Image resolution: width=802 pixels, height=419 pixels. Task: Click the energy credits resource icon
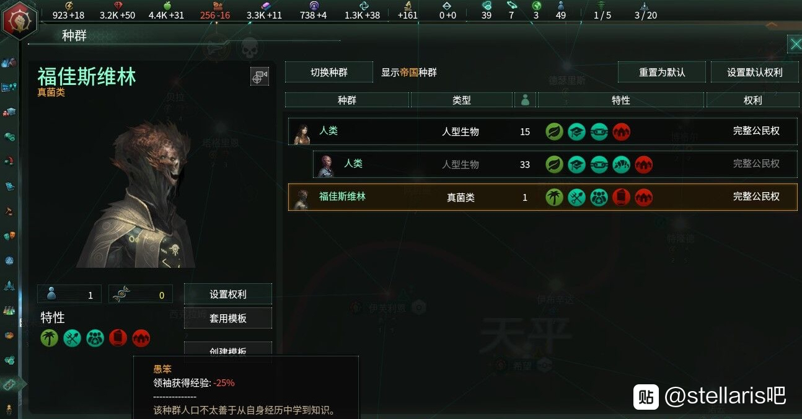pos(68,6)
